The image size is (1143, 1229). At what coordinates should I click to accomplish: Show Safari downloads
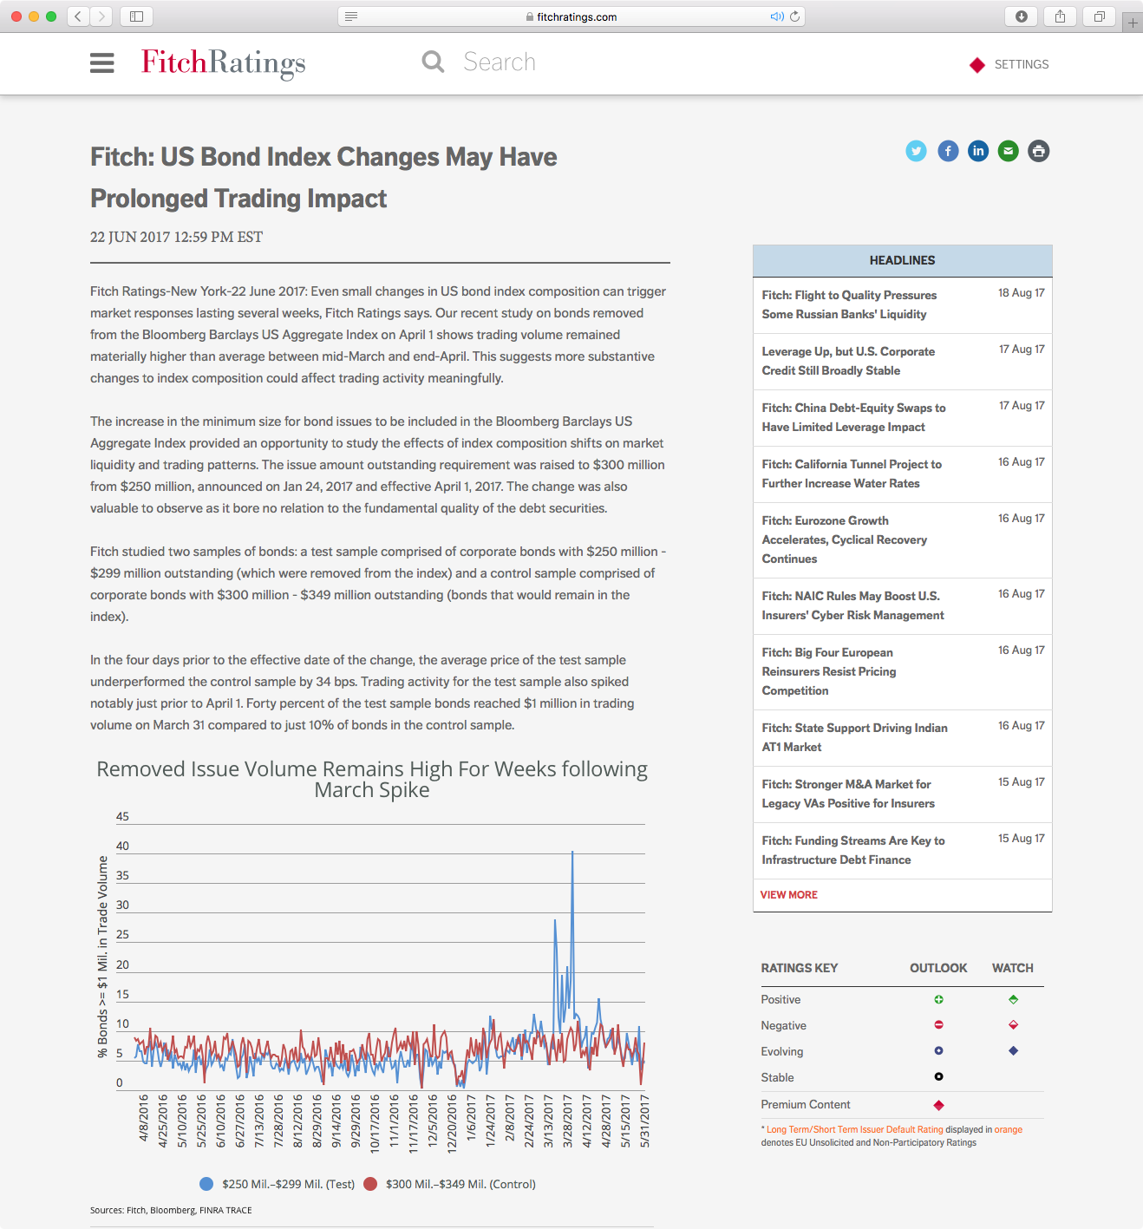coord(1022,16)
